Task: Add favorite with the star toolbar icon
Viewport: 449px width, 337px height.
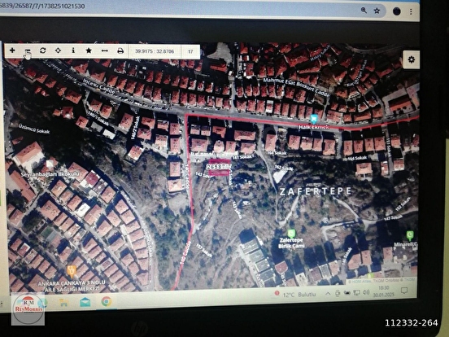Action: (x=89, y=50)
